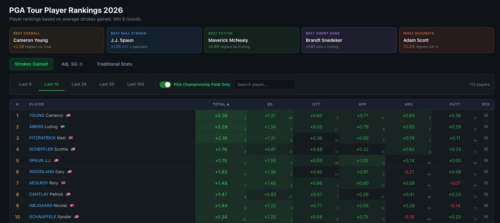Click the +1.76 total for Scheffler
Screen dimensions: 500x223
tap(221, 149)
